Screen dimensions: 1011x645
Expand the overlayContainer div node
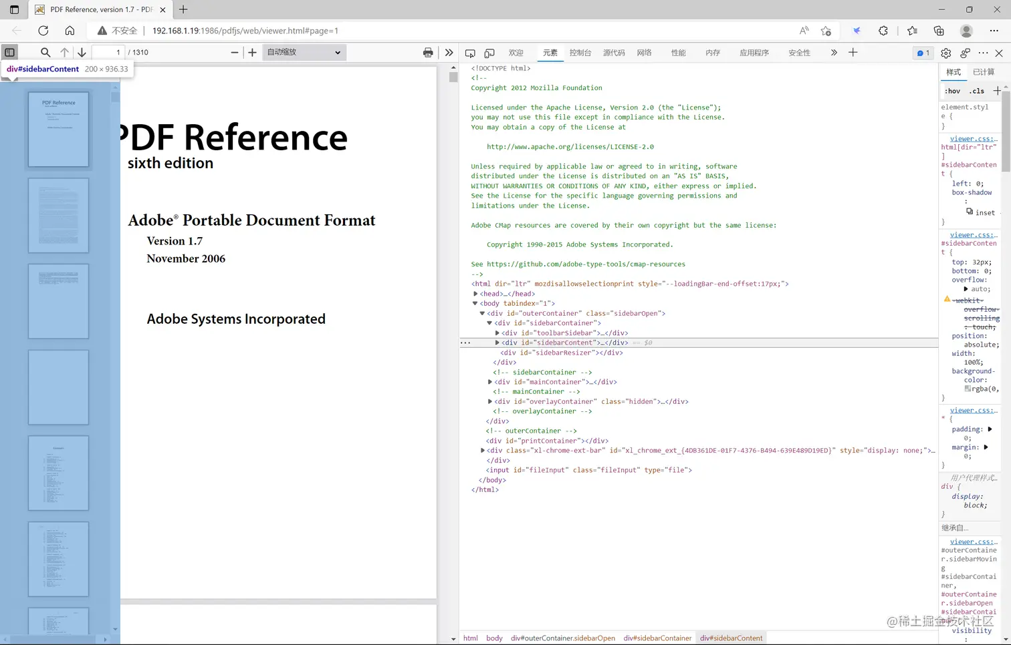(489, 401)
